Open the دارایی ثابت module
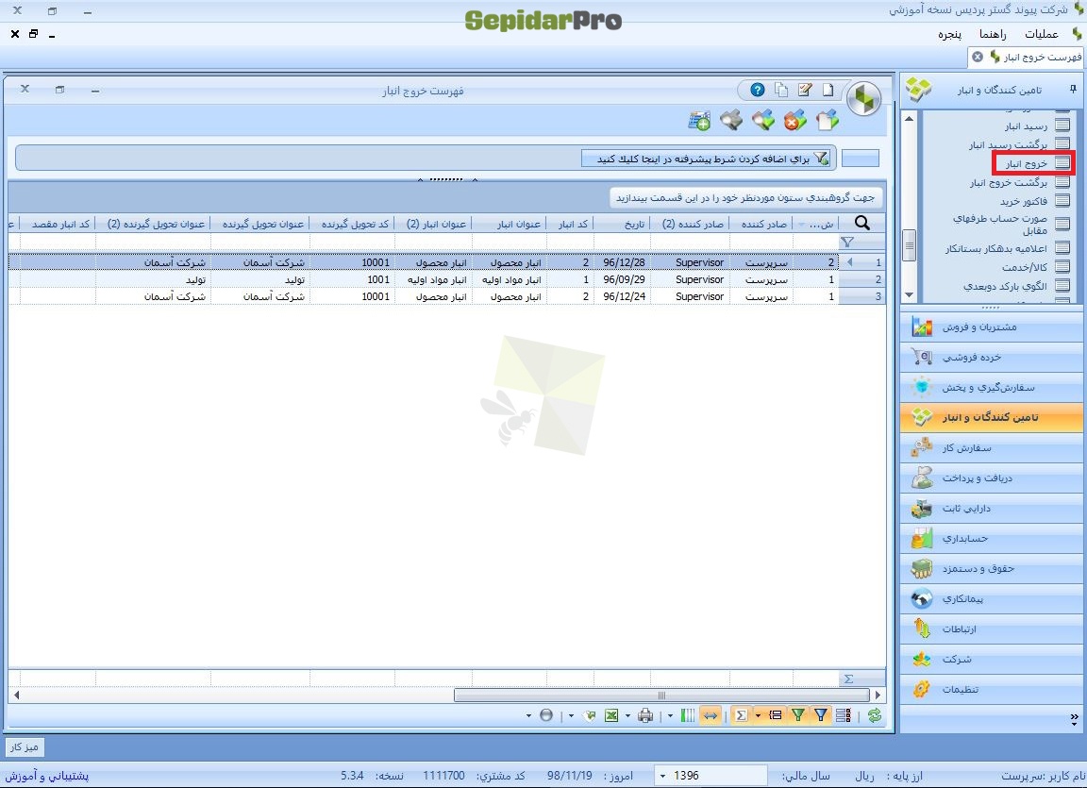1087x788 pixels. 992,508
